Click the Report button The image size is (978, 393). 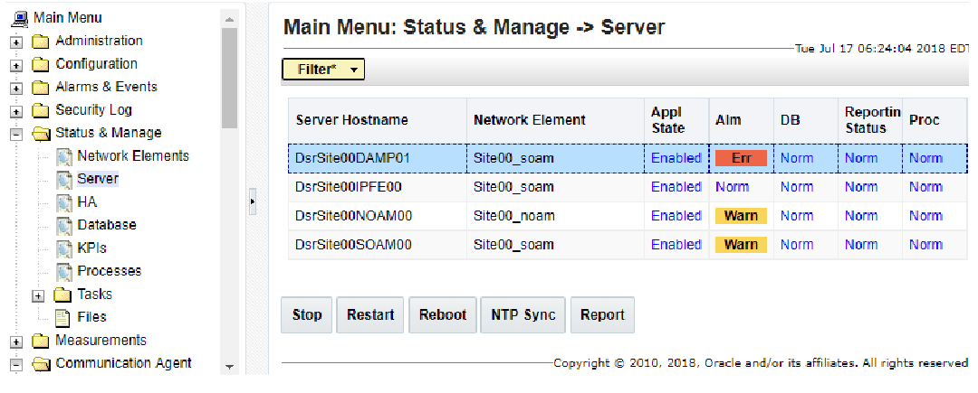[x=602, y=314]
